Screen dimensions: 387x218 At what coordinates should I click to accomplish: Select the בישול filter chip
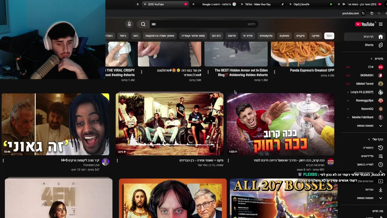coord(123,36)
